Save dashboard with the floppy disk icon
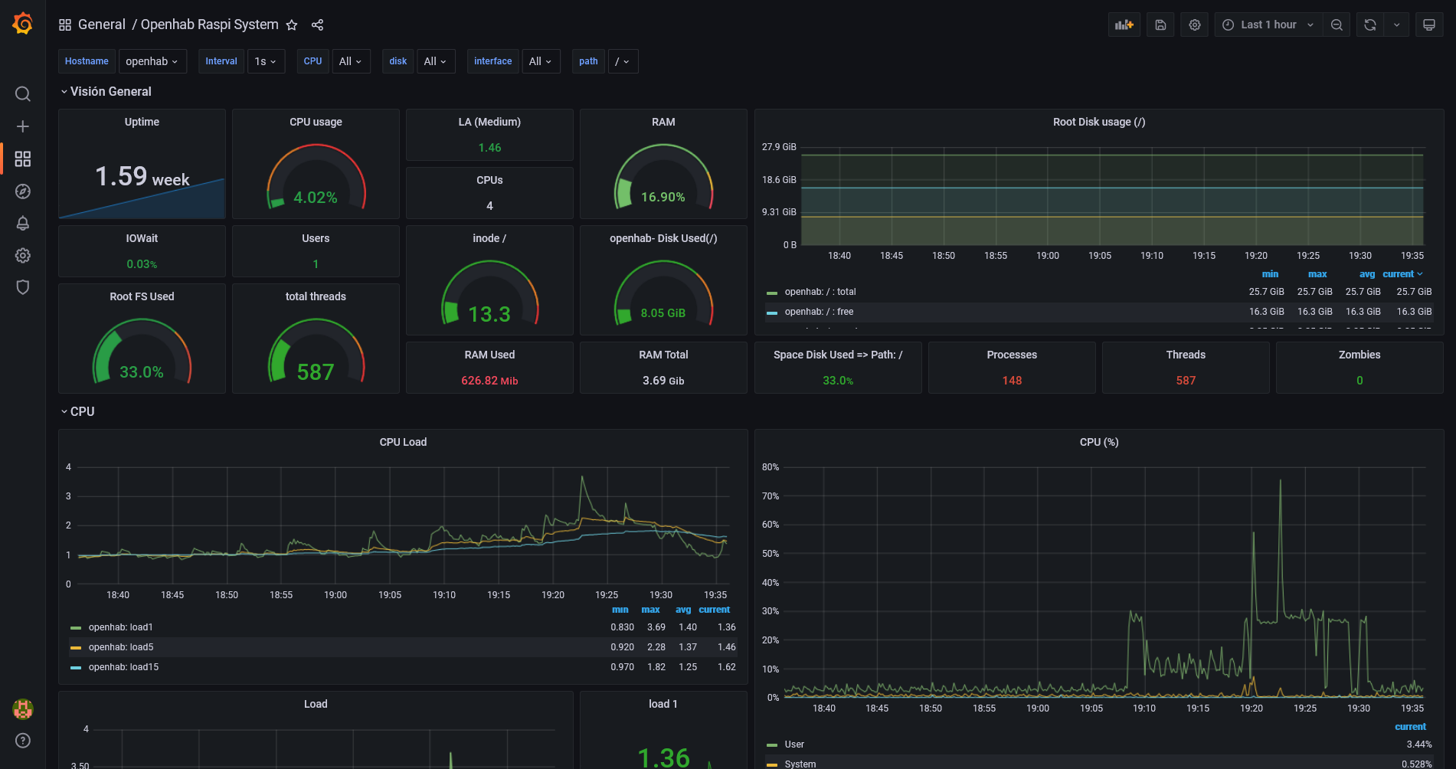Screen dimensions: 1456x769 pos(1160,25)
